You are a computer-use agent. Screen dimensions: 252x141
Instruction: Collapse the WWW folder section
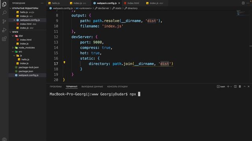point(11,32)
